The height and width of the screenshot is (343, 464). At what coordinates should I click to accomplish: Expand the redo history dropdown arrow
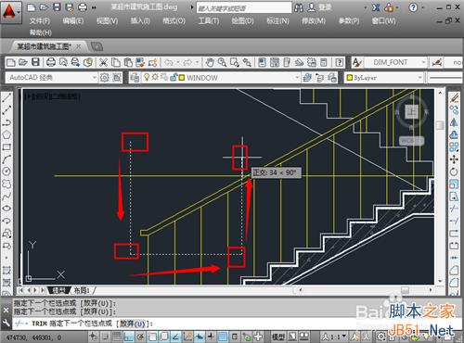(197, 62)
